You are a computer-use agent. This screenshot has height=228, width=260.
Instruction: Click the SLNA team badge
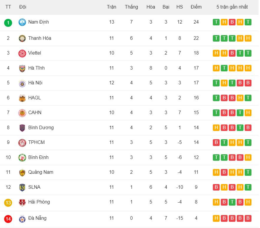click(22, 187)
